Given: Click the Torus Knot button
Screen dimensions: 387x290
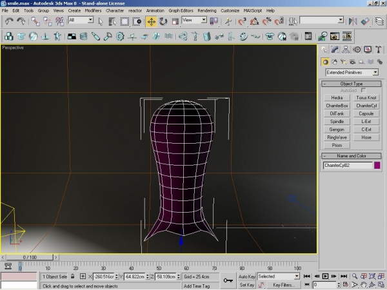Looking at the screenshot, I should tap(366, 98).
